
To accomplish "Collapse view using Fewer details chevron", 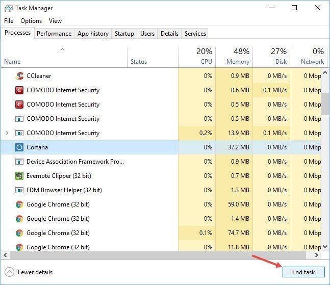I will [9, 272].
